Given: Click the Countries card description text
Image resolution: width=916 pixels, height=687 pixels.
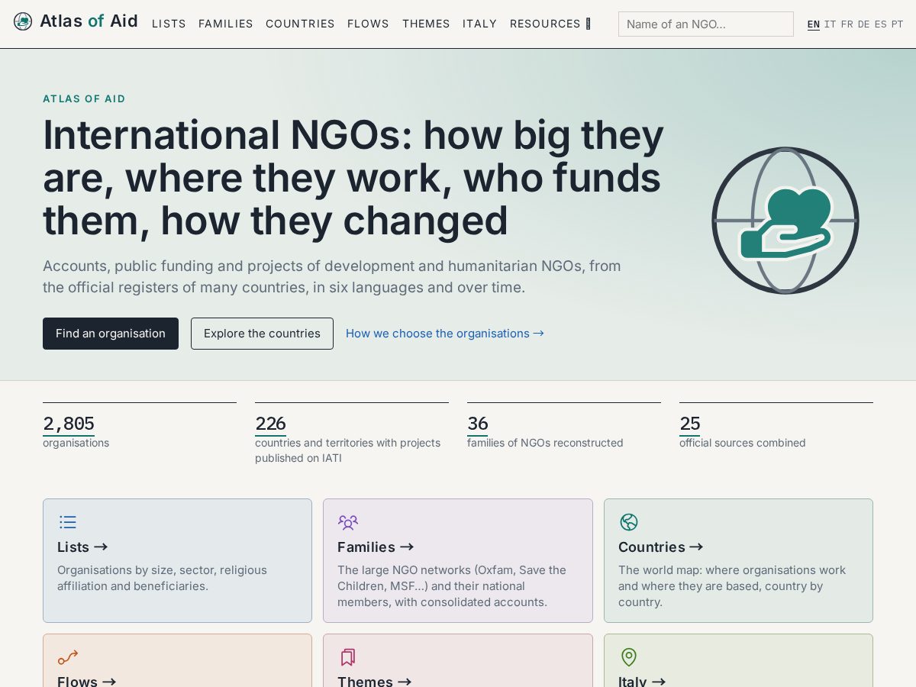Looking at the screenshot, I should (x=732, y=586).
